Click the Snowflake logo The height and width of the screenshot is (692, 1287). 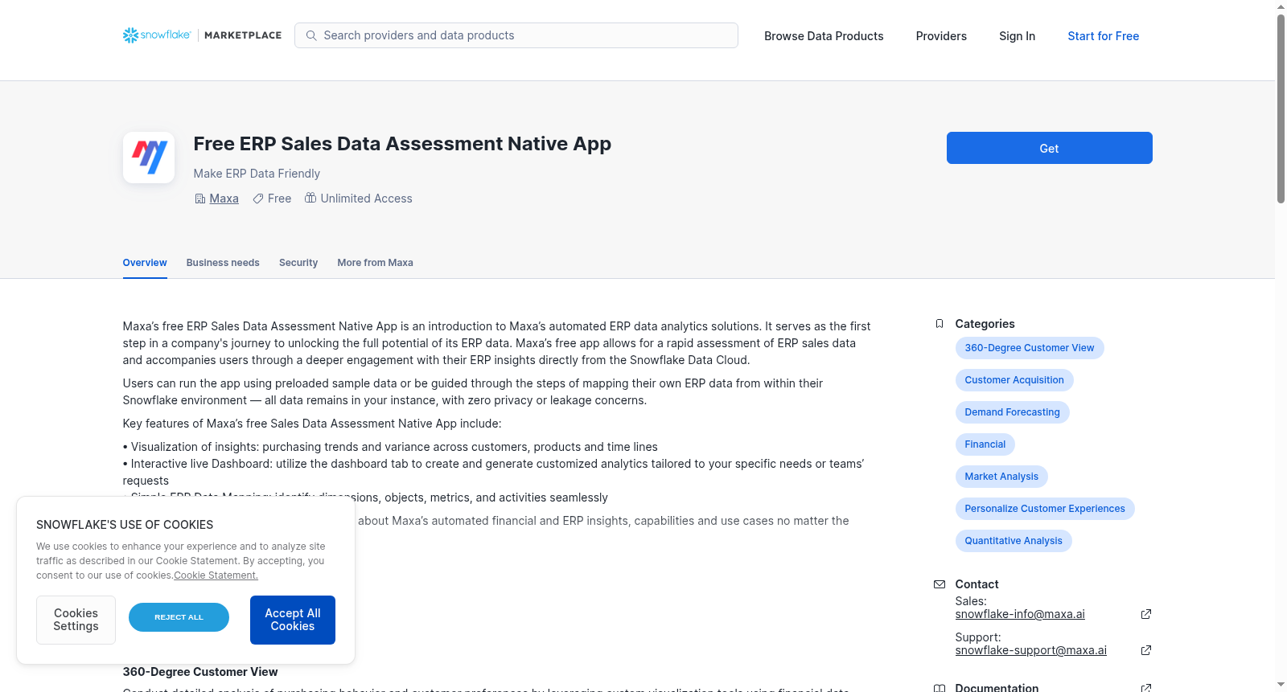(157, 35)
